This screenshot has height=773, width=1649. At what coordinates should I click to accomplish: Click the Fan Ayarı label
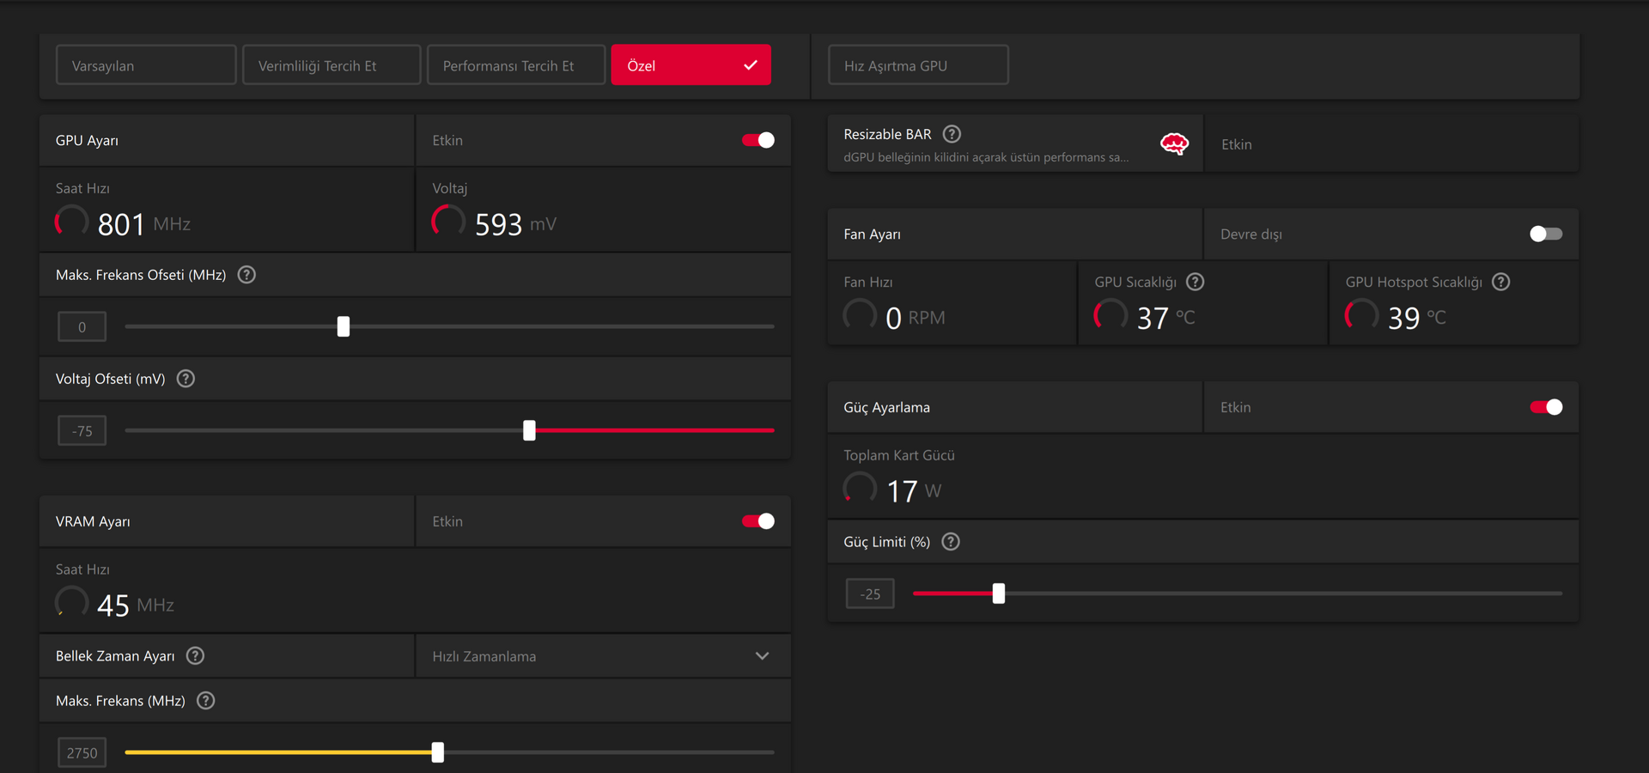pos(872,234)
